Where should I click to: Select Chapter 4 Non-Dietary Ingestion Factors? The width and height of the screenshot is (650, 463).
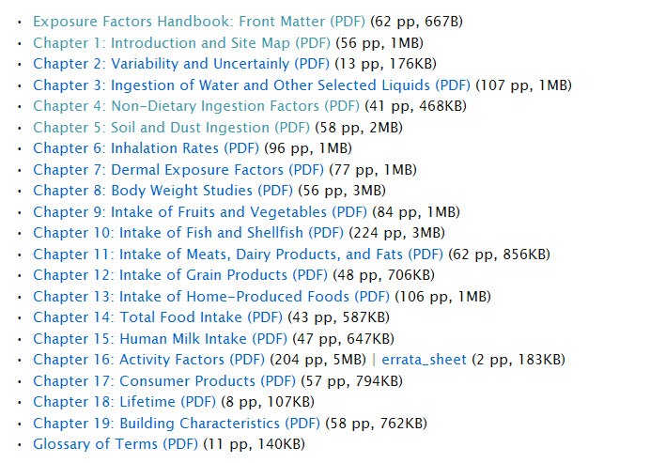point(196,106)
